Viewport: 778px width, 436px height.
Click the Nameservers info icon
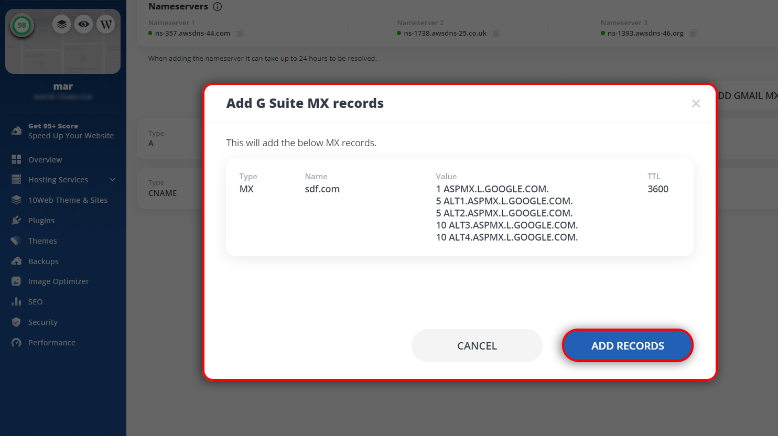[x=218, y=7]
